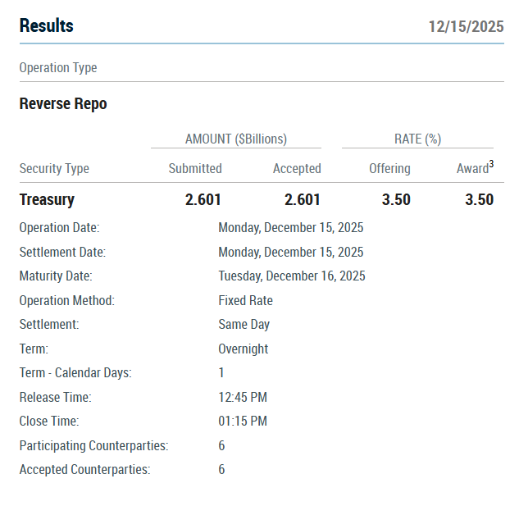Screen dimensions: 519x506
Task: Select the "Reverse Repo" operation type text
Action: point(63,103)
